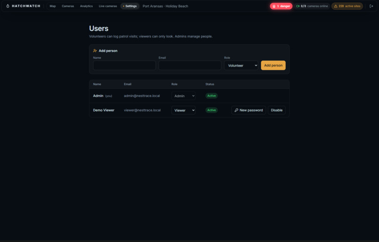Focus the Email input field
The image size is (379, 242).
(190, 65)
